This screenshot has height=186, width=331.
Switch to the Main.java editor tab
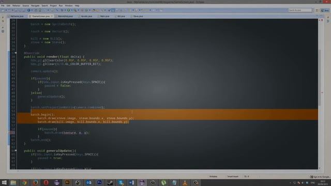point(103,16)
